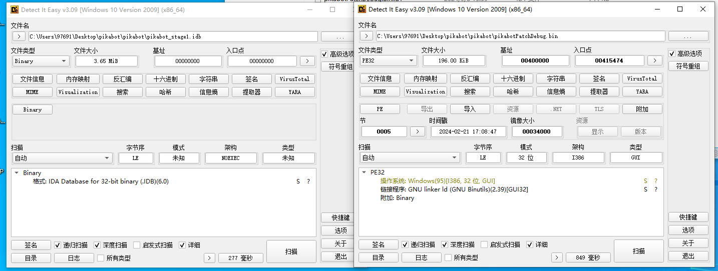Start 扫描 scan in left window
This screenshot has height=271, width=718.
(x=291, y=251)
